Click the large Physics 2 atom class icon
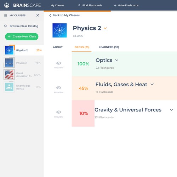The width and height of the screenshot is (177, 177). [59, 30]
